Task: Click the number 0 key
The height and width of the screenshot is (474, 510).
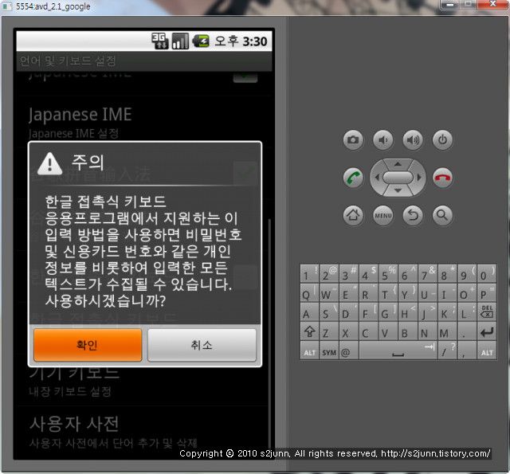Action: [x=487, y=273]
